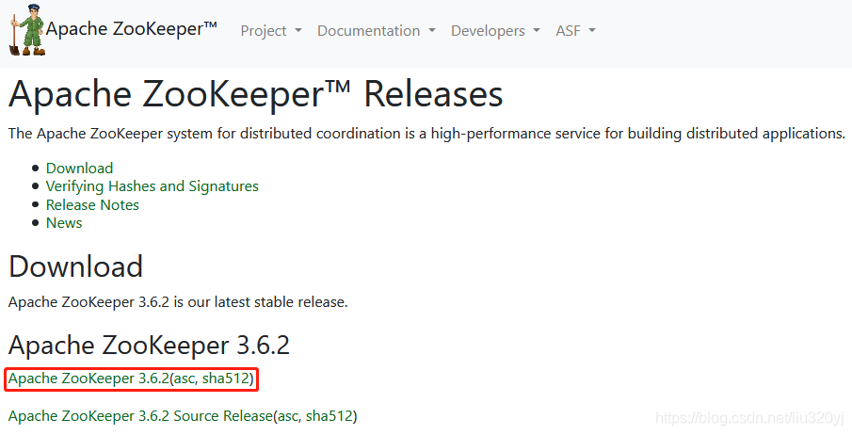The width and height of the screenshot is (852, 435).
Task: Open the Release Notes link
Action: tap(92, 204)
